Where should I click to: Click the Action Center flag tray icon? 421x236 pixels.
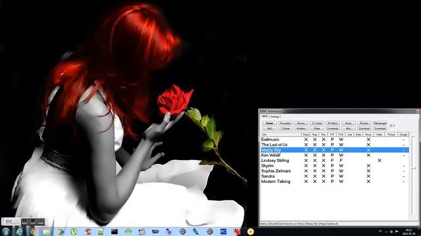coord(397,231)
